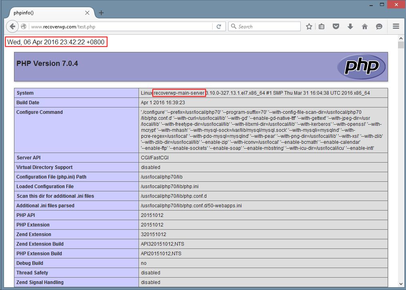
Task: Click the './configure' command value text
Action: click(x=262, y=130)
